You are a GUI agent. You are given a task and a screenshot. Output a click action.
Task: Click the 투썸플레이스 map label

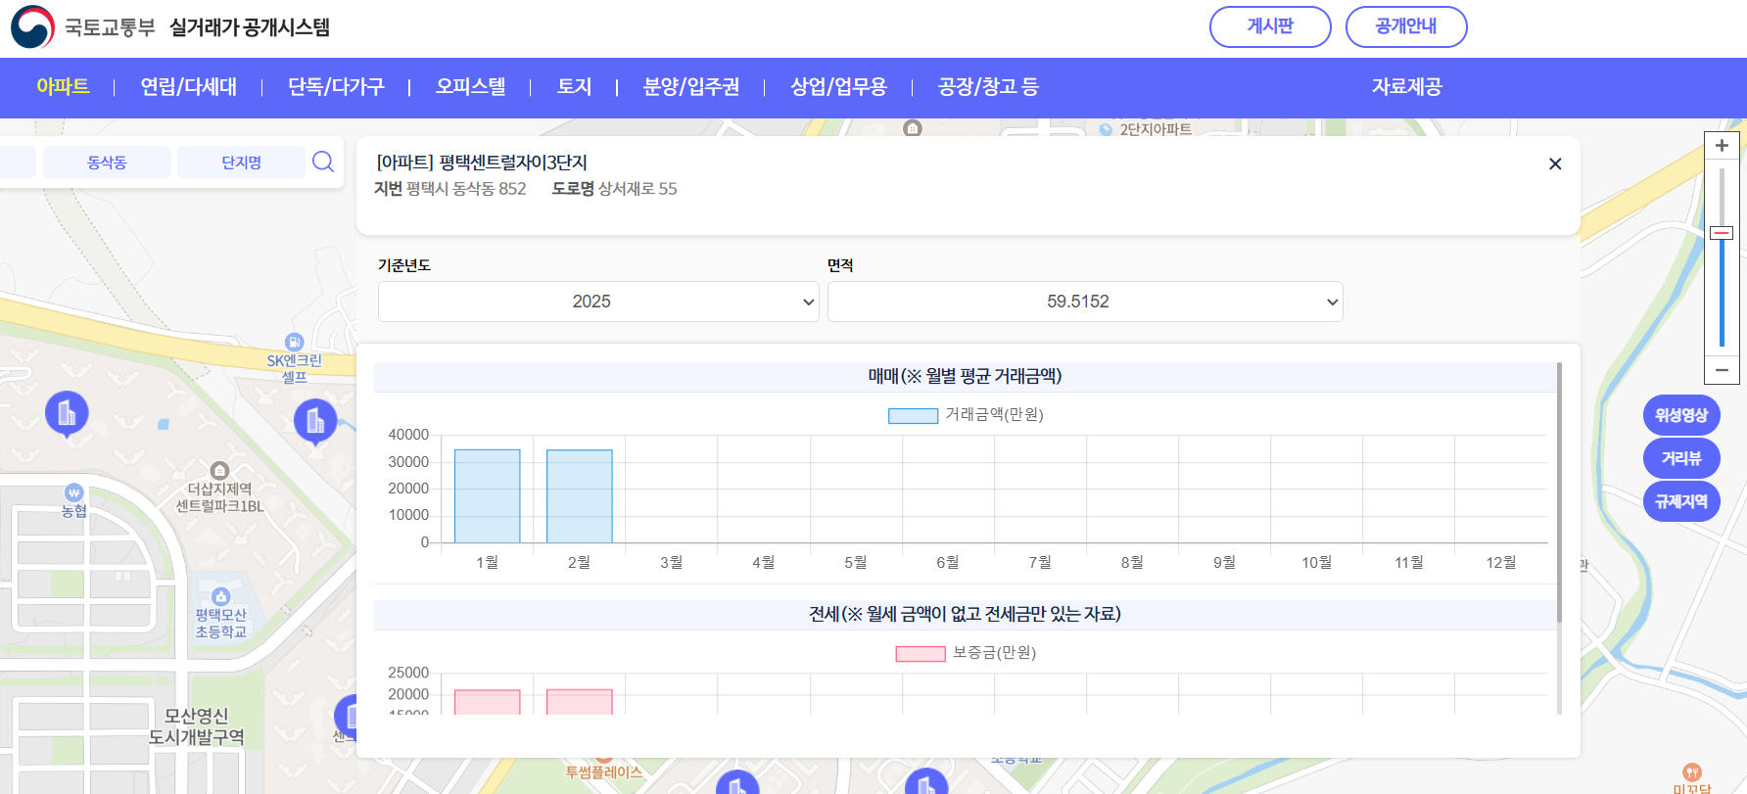(x=604, y=772)
